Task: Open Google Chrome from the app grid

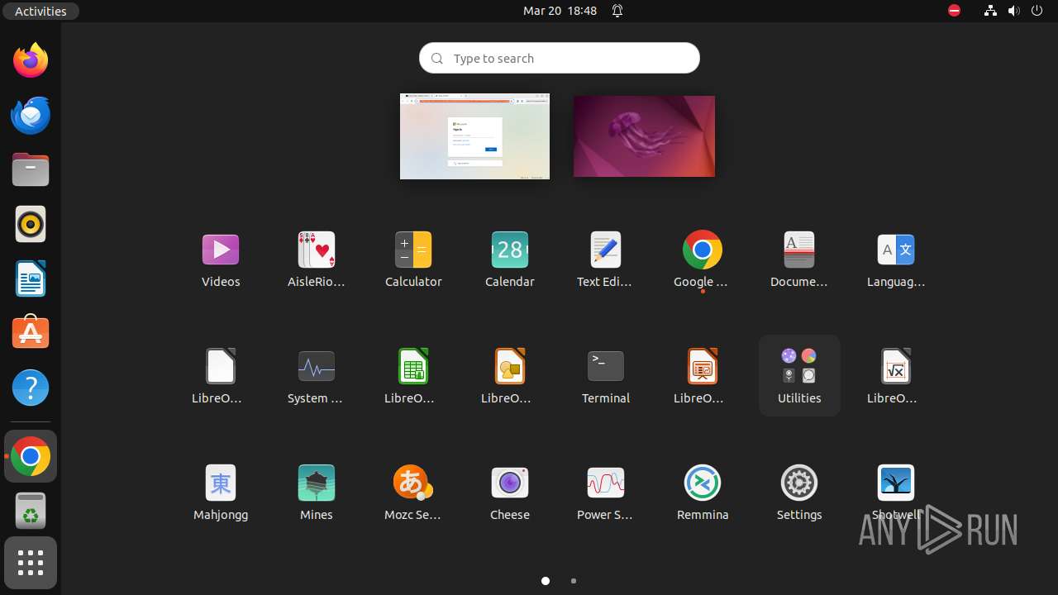Action: [703, 259]
